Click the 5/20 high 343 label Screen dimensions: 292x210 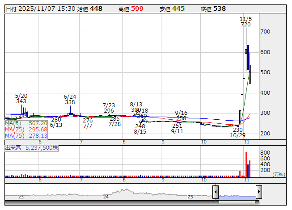(21, 99)
